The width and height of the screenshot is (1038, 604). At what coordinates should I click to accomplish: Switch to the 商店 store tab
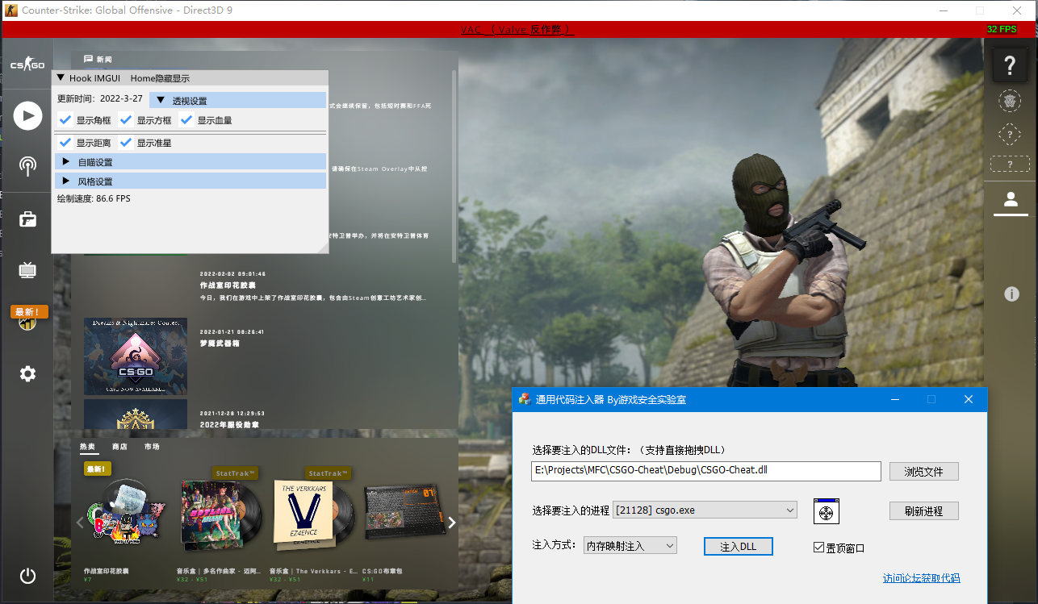coord(119,446)
